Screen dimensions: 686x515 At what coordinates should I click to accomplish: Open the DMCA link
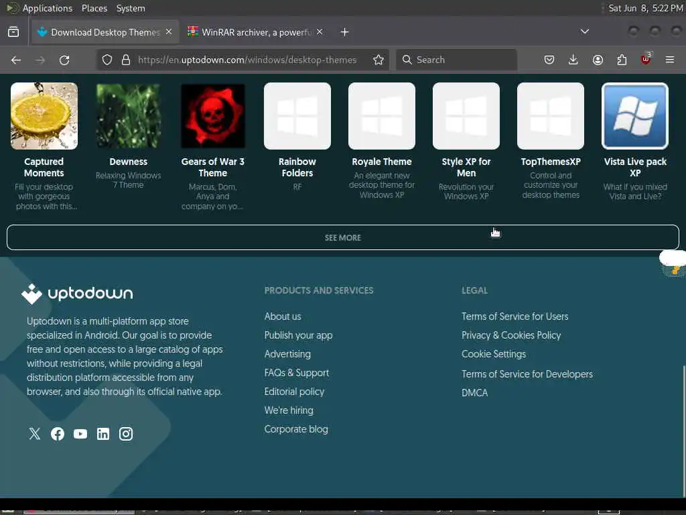pos(475,393)
